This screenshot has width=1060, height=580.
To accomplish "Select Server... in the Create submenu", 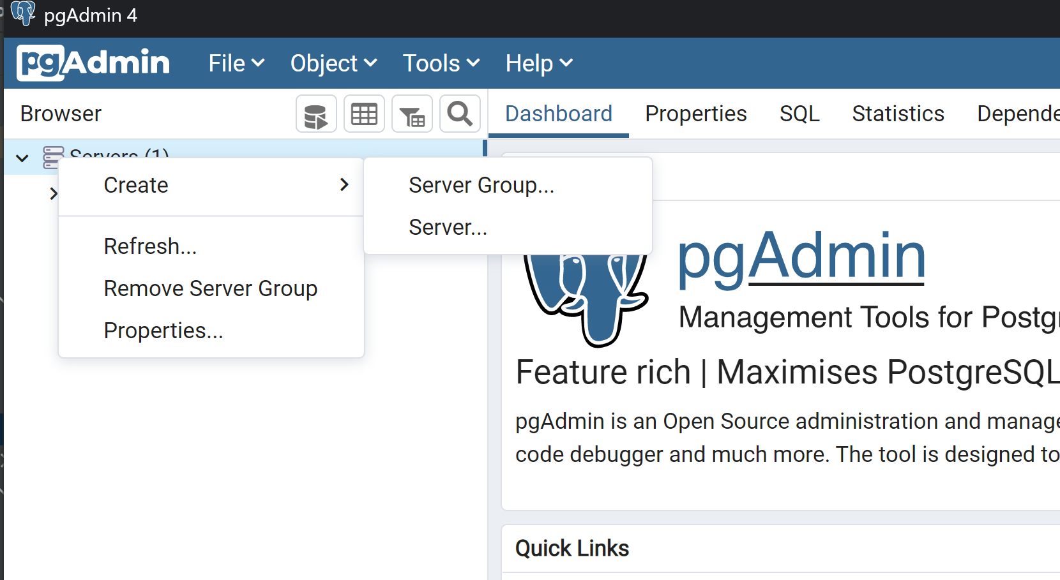I will point(508,227).
